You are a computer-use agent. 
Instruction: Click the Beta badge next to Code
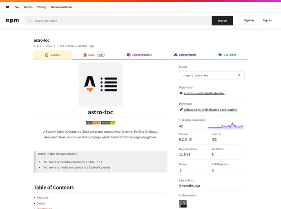click(x=101, y=55)
